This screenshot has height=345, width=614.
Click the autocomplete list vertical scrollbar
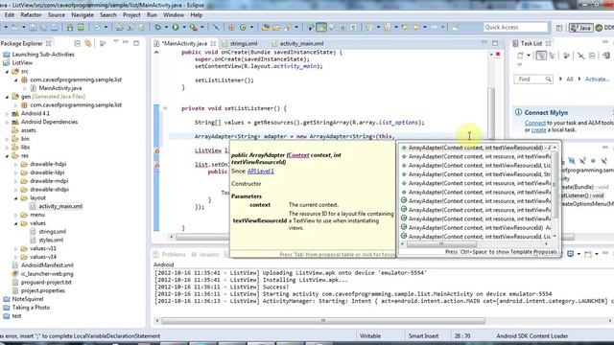[x=555, y=184]
